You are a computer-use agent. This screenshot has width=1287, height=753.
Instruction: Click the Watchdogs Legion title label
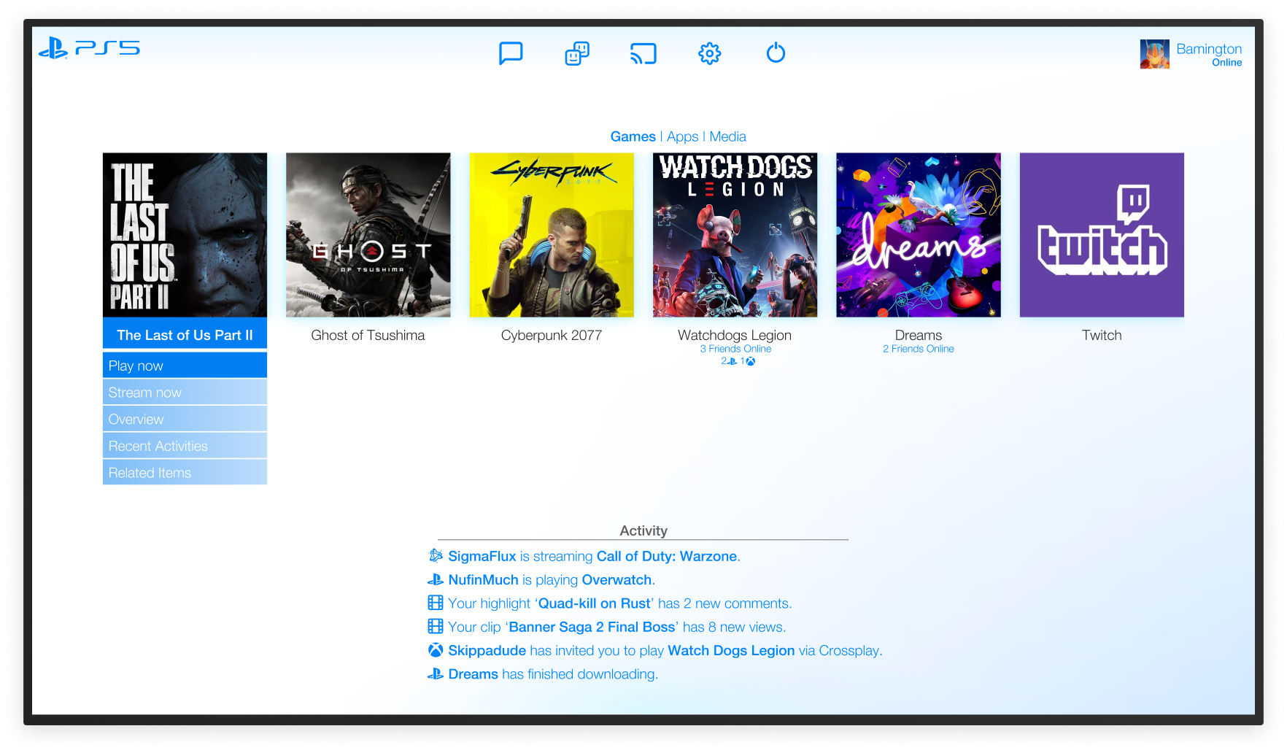[735, 335]
